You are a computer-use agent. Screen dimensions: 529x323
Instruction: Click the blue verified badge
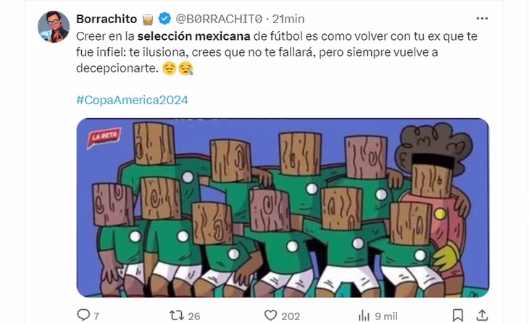click(164, 19)
